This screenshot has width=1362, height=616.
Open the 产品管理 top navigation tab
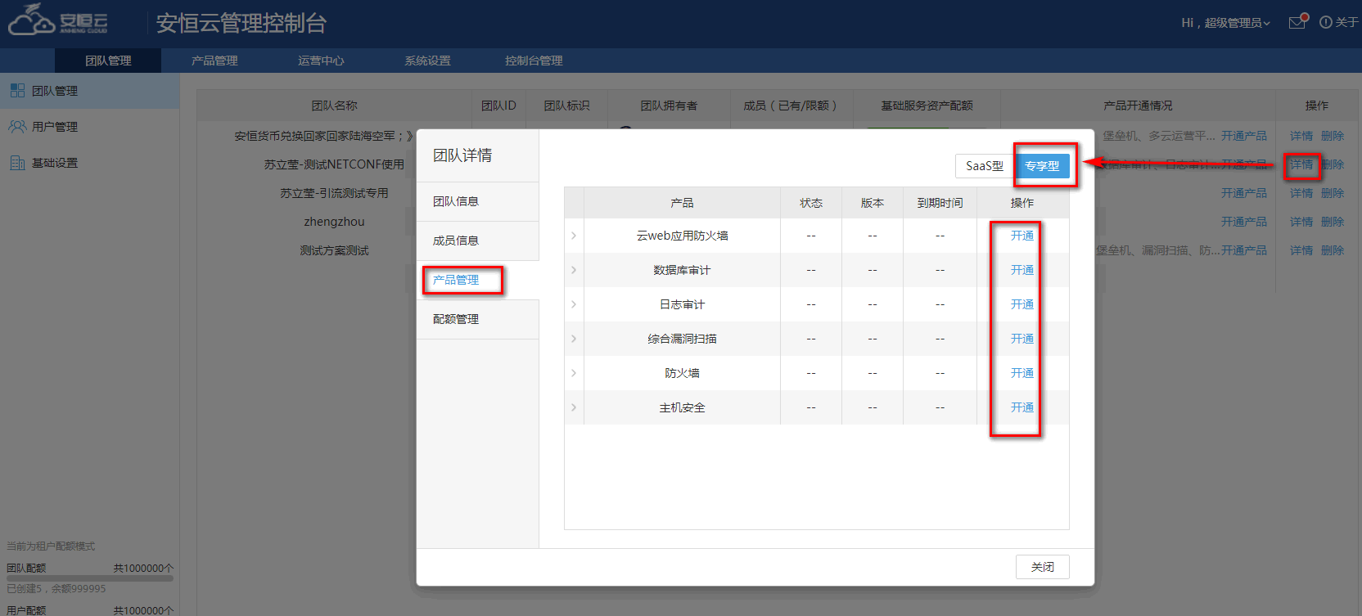[x=214, y=61]
